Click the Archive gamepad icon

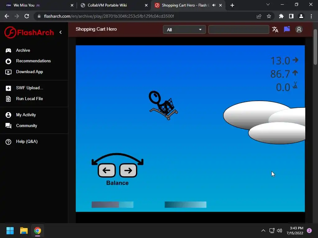pyautogui.click(x=8, y=51)
